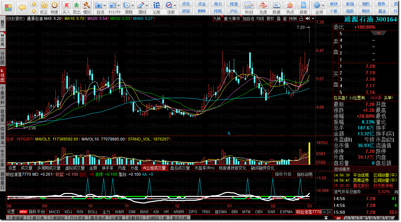This screenshot has height=222, width=401.
Task: Click the bottom tab bar scroll-up arrow
Action: click(x=325, y=217)
